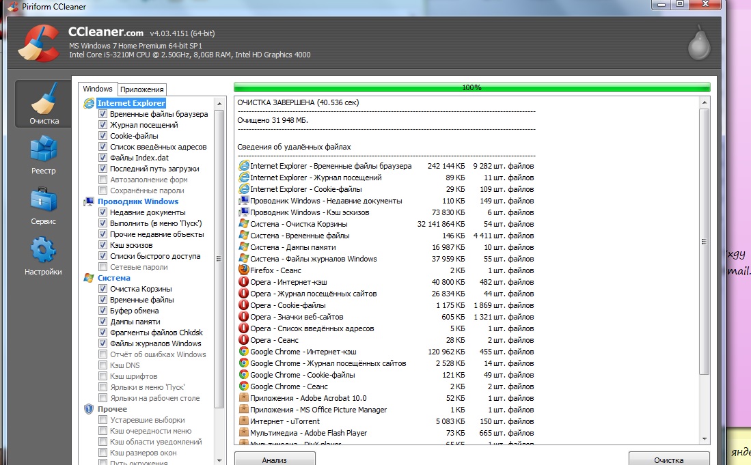Click Internet Explorer icon in left tree
Screen dimensions: 751x465
89,103
